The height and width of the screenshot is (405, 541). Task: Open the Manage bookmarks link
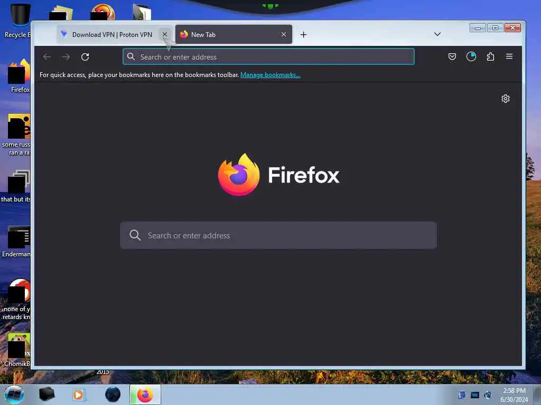point(270,75)
